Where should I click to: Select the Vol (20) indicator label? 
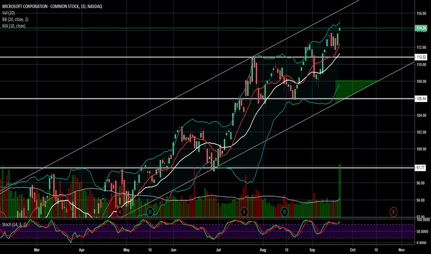point(8,13)
